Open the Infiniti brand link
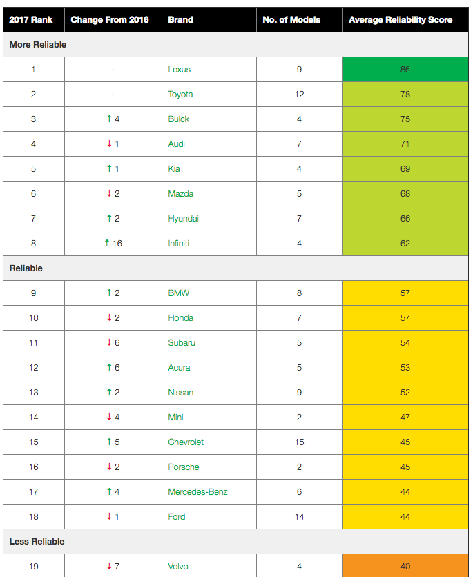This screenshot has width=473, height=577. [179, 244]
